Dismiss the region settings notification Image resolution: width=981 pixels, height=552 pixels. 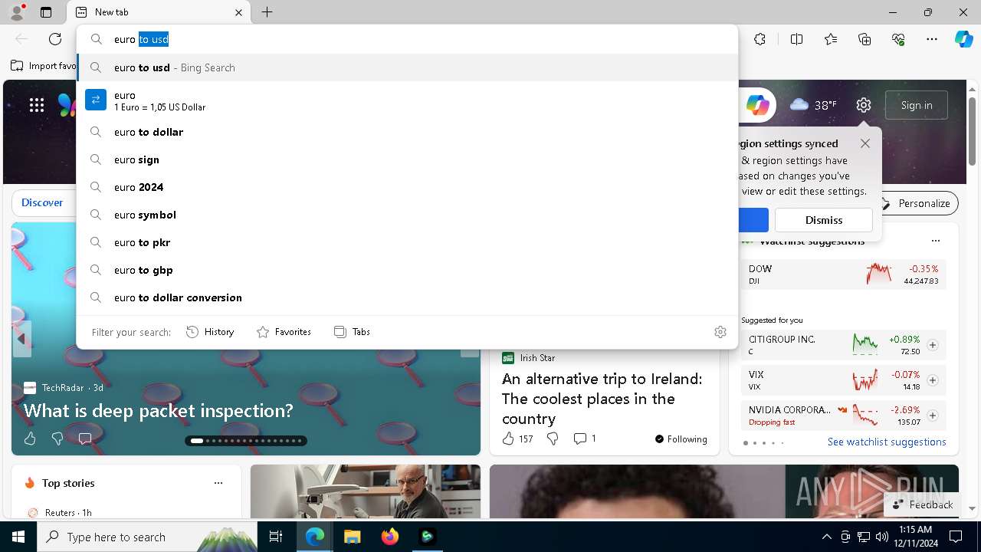(x=824, y=220)
